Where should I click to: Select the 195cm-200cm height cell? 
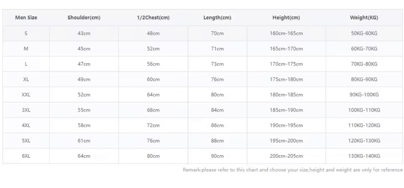point(286,141)
